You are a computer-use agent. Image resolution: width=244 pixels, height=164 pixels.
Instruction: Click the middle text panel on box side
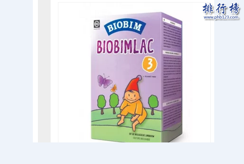[x=172, y=74]
